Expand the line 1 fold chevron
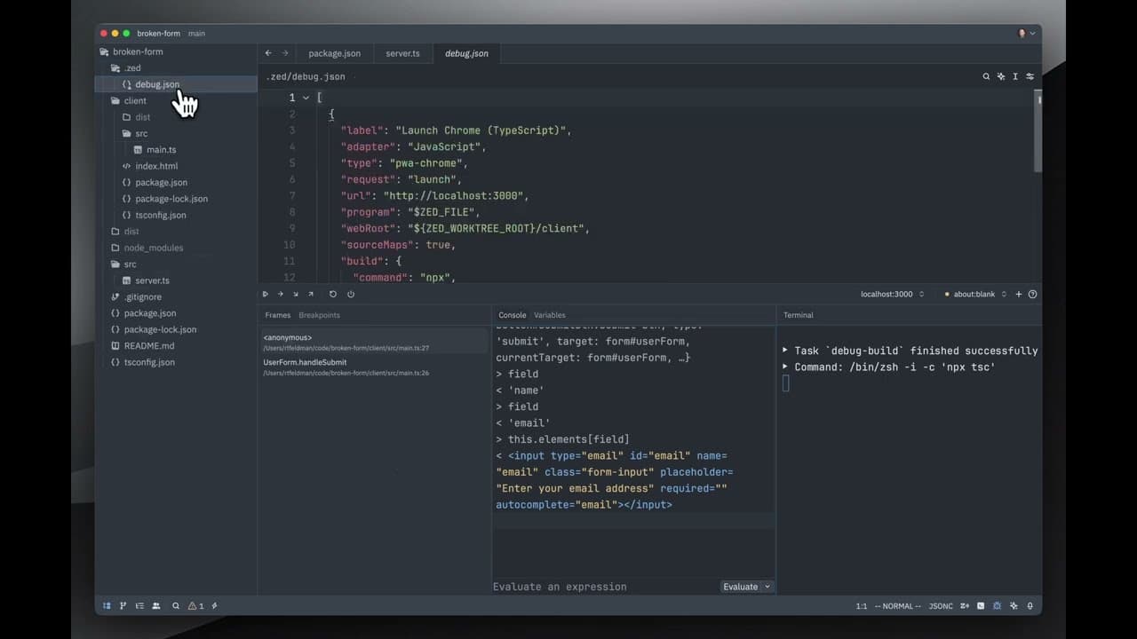This screenshot has width=1137, height=639. coord(306,98)
